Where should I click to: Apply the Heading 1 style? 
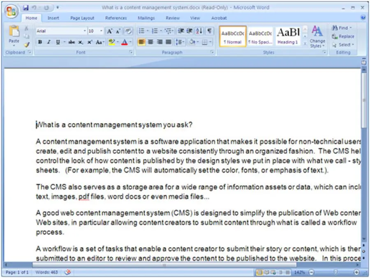pos(288,36)
